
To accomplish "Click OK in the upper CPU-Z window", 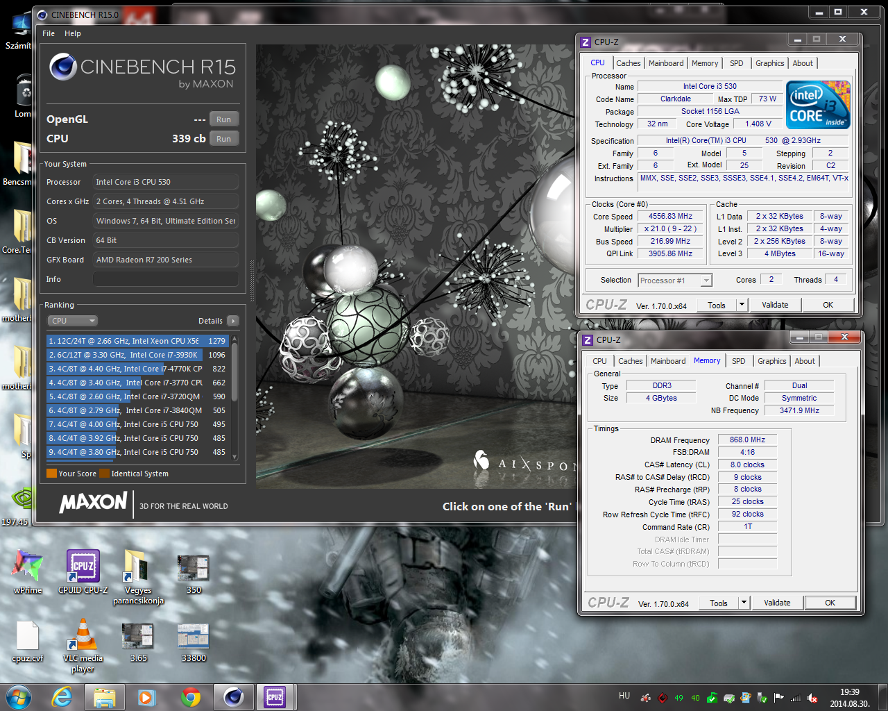I will [828, 305].
